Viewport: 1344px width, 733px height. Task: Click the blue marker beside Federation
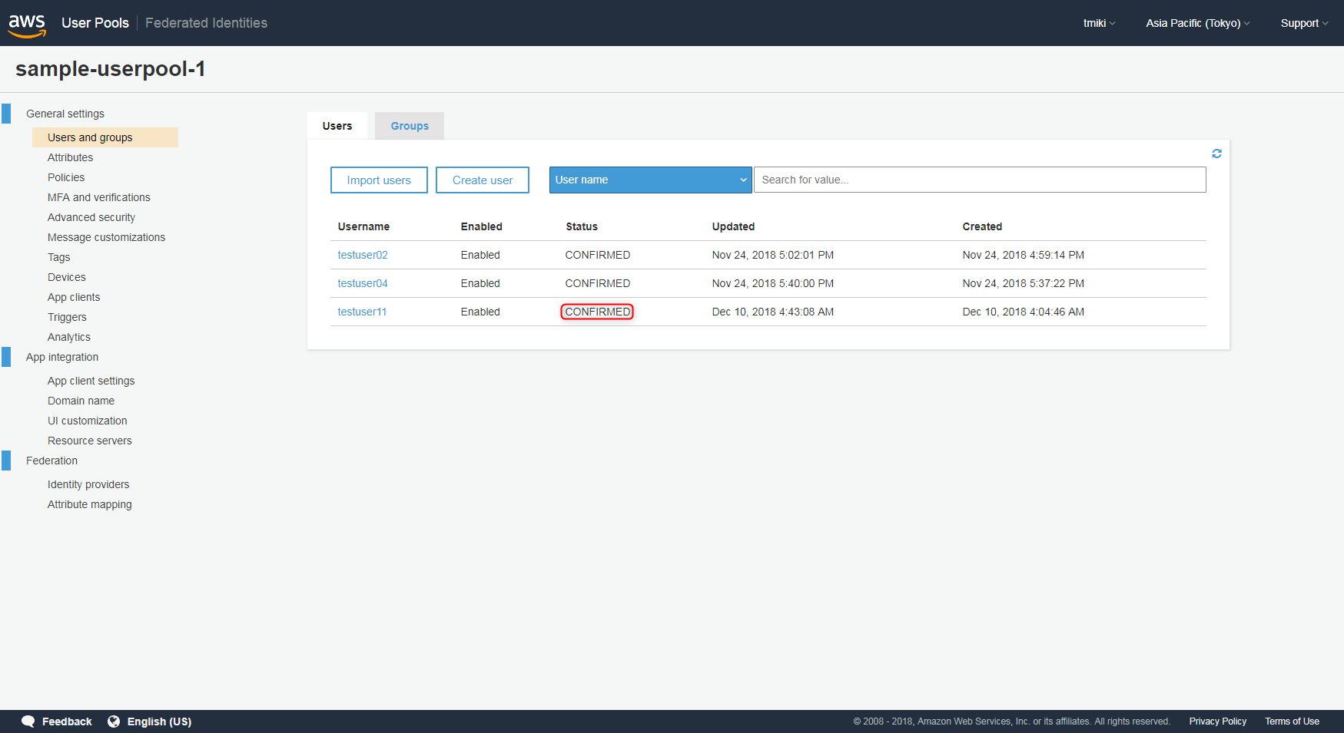click(6, 460)
